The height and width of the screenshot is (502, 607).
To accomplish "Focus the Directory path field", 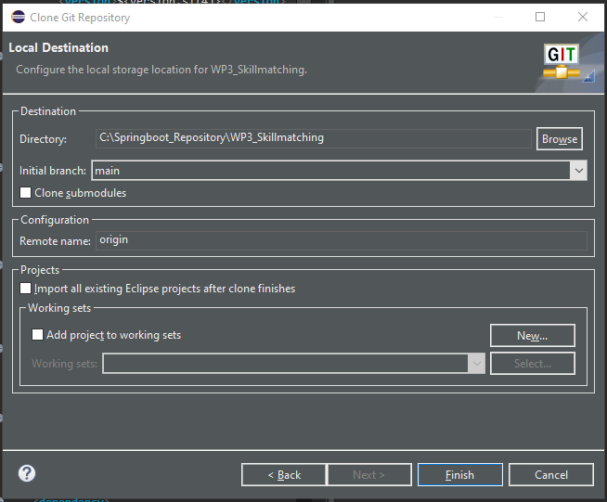I will (x=314, y=138).
